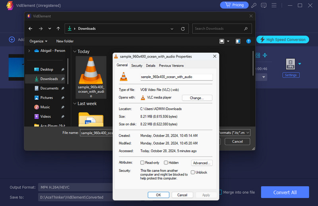This screenshot has height=206, width=318.
Task: Open the Settings button under MP4
Action: [291, 75]
